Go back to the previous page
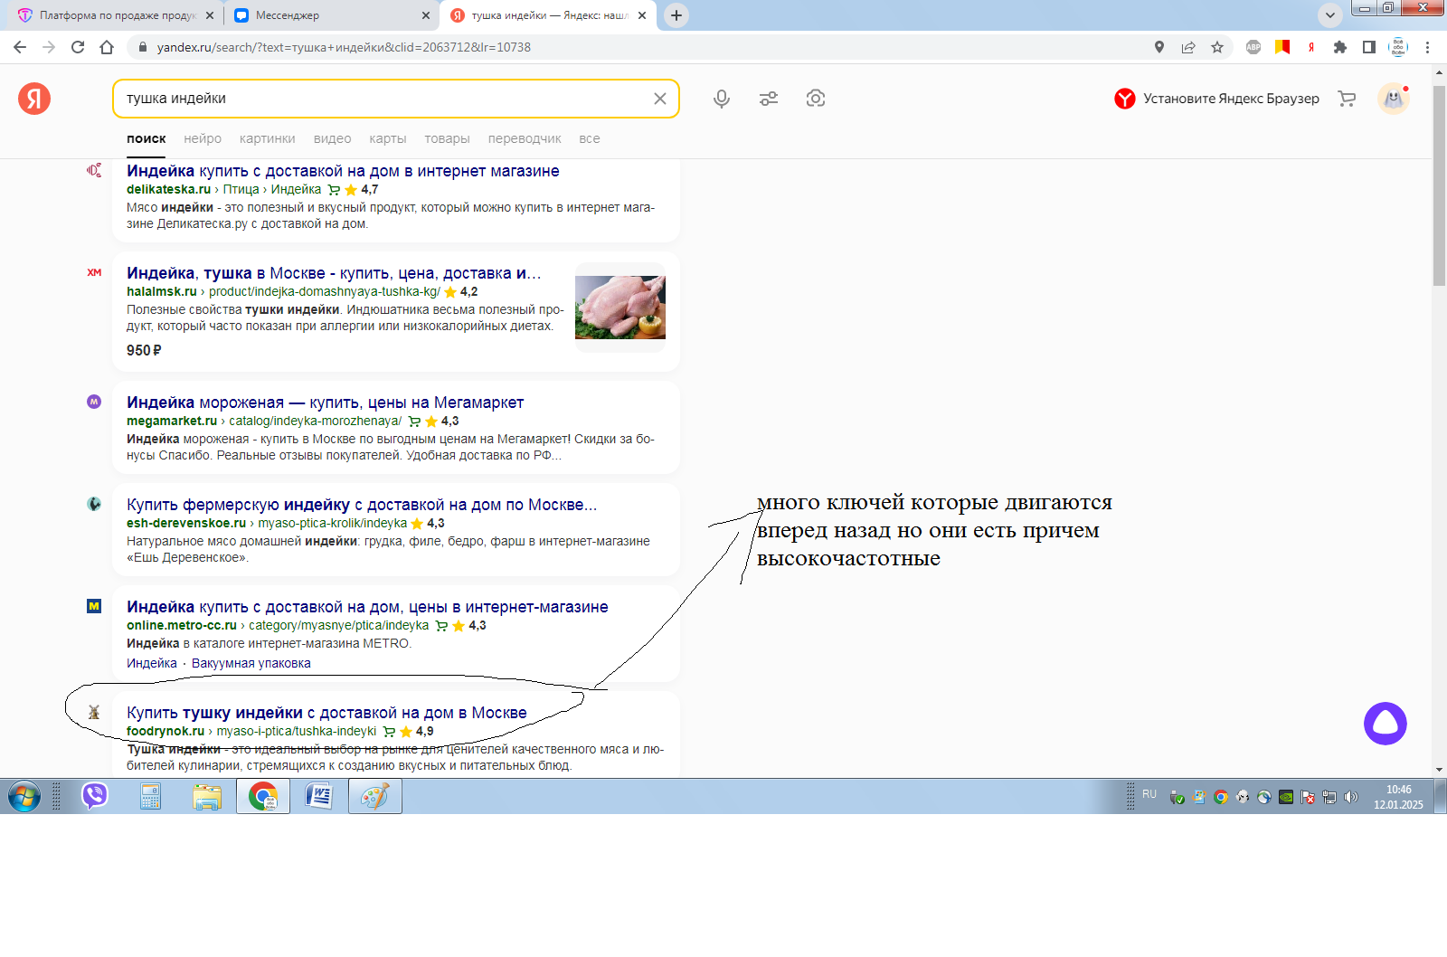This screenshot has width=1447, height=957. 20,47
